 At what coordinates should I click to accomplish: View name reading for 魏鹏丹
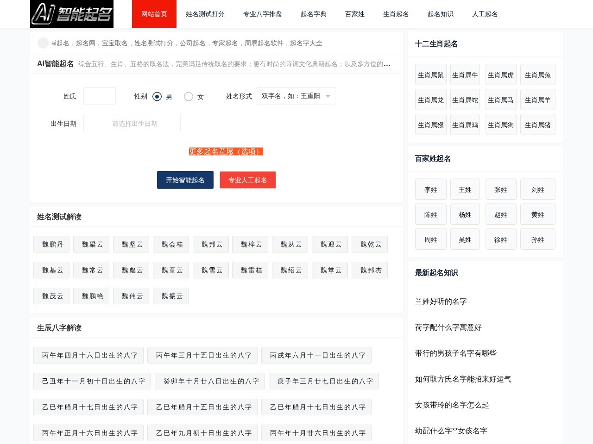[51, 244]
